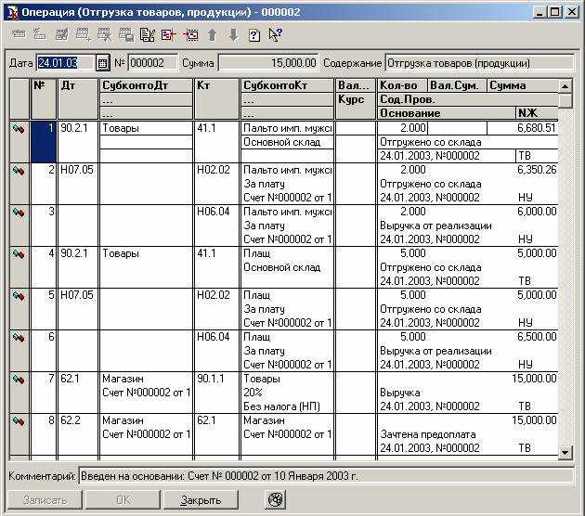Click the Выручка text in row 7
This screenshot has height=516, width=585.
click(400, 393)
